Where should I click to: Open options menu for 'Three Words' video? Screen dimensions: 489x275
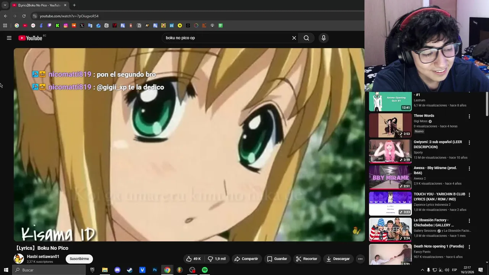[469, 116]
